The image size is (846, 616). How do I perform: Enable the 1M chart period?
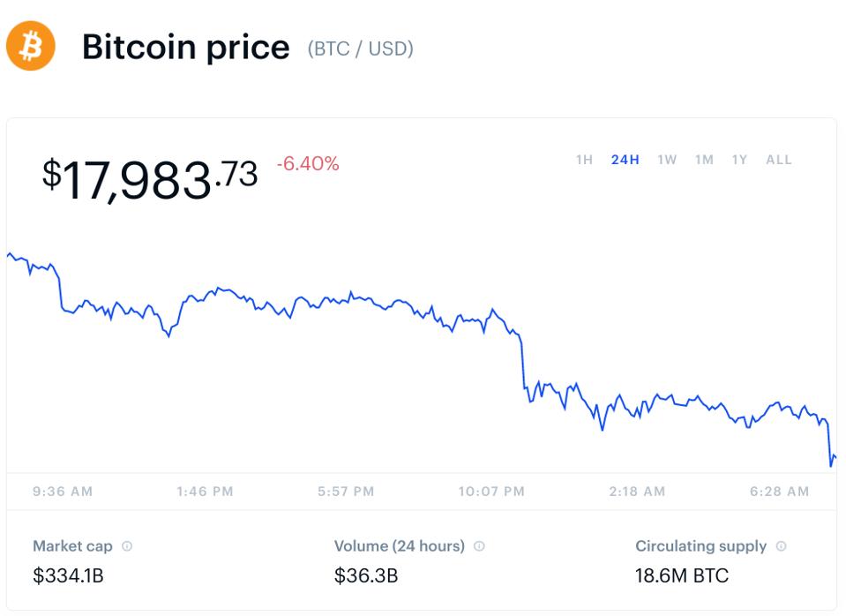click(704, 160)
